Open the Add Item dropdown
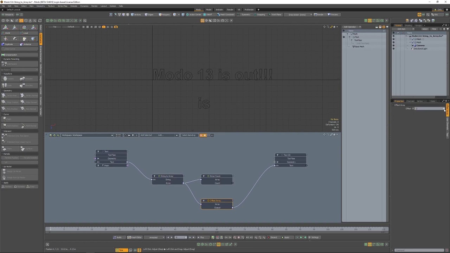 [404, 29]
